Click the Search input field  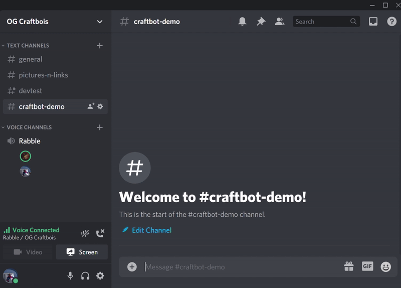pos(326,22)
